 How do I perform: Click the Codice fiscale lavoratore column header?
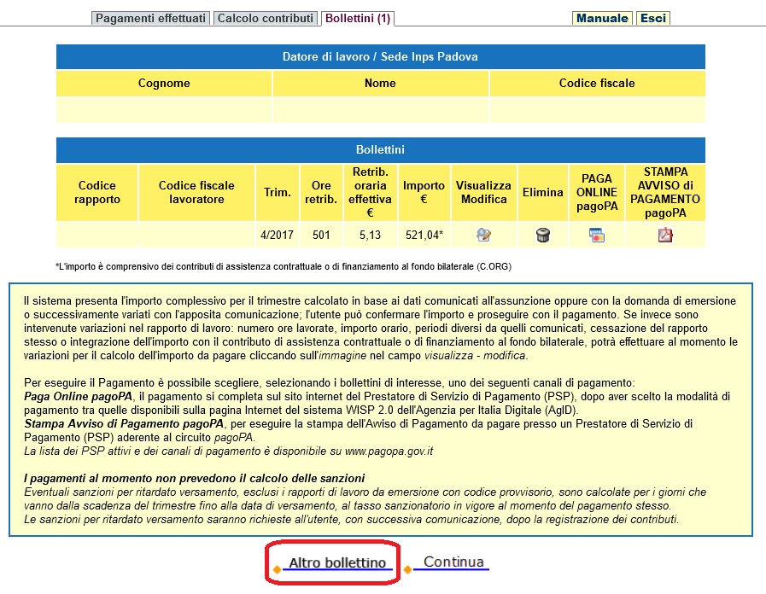click(x=190, y=193)
